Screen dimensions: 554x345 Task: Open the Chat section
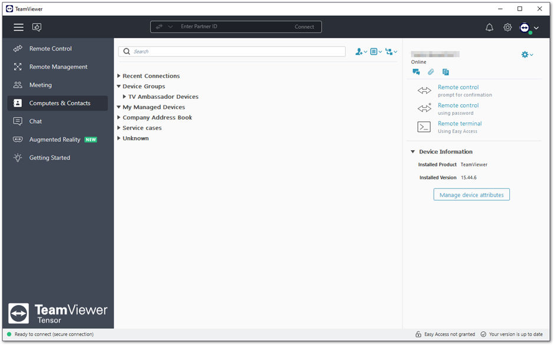[58, 121]
